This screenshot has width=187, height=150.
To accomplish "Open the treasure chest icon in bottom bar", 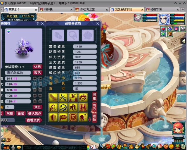I will pos(108,146).
